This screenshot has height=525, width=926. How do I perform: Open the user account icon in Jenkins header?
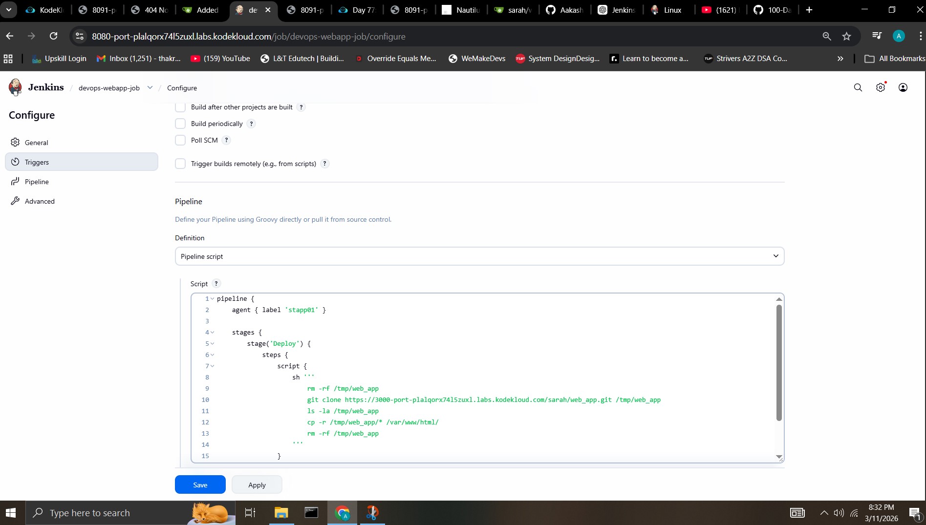[x=903, y=87]
